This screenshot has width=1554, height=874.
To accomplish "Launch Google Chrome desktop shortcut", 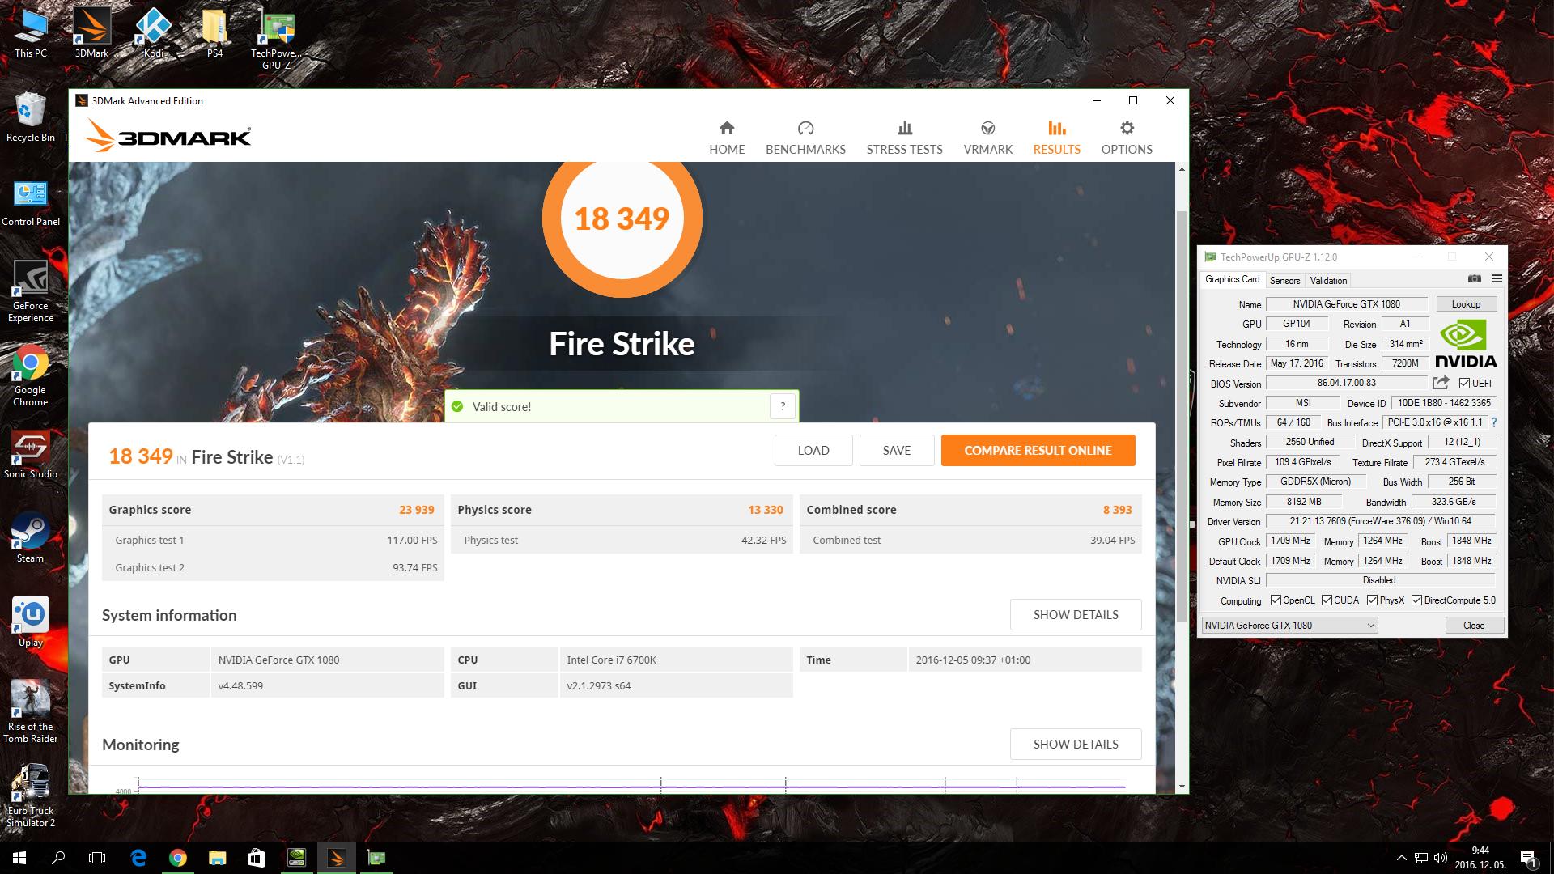I will (x=31, y=375).
